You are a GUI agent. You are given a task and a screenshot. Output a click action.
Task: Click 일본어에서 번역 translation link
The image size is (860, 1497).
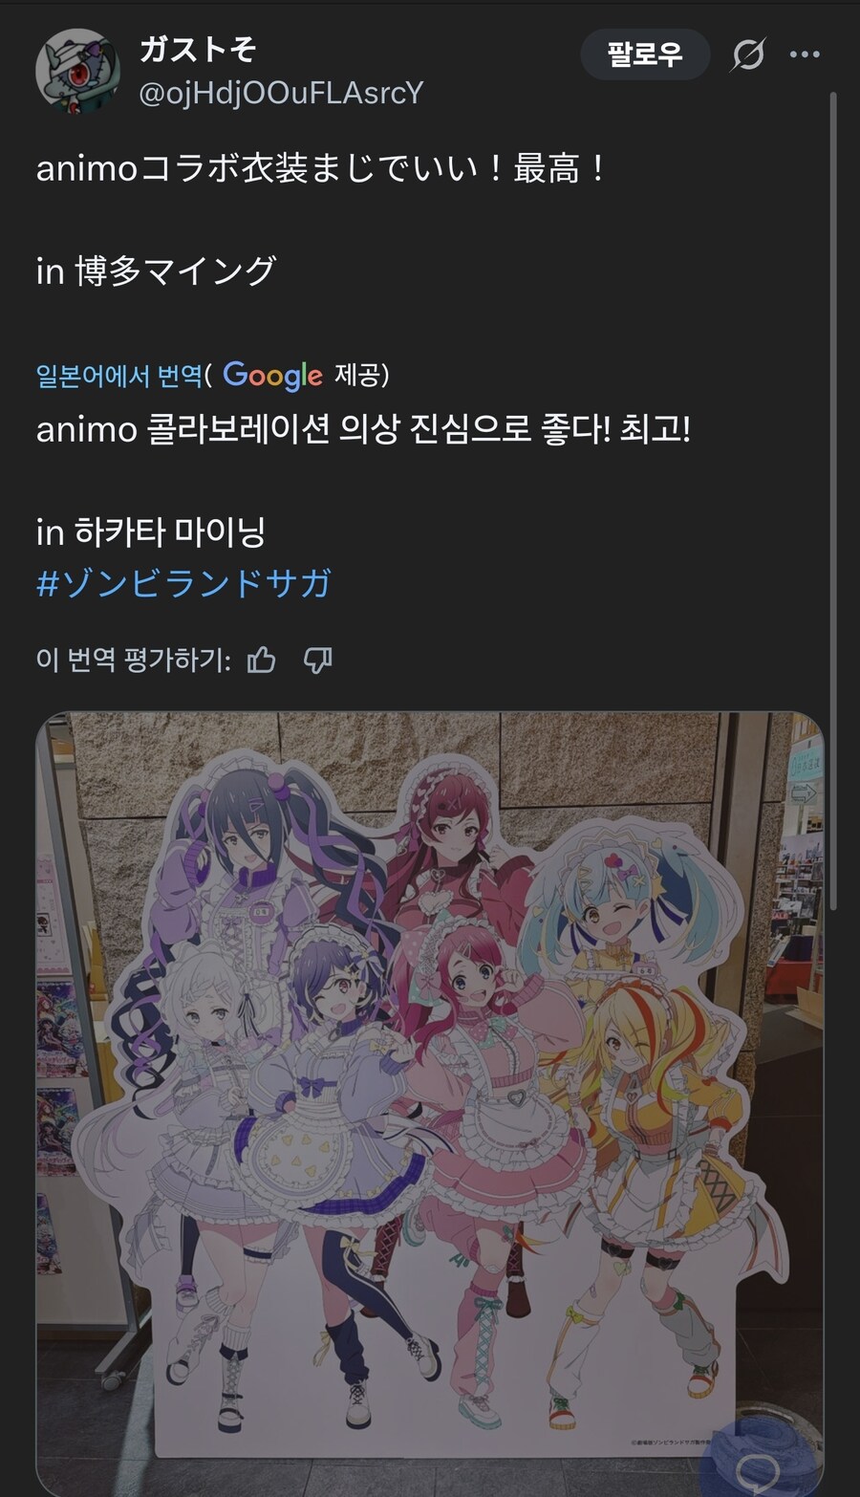pyautogui.click(x=119, y=376)
